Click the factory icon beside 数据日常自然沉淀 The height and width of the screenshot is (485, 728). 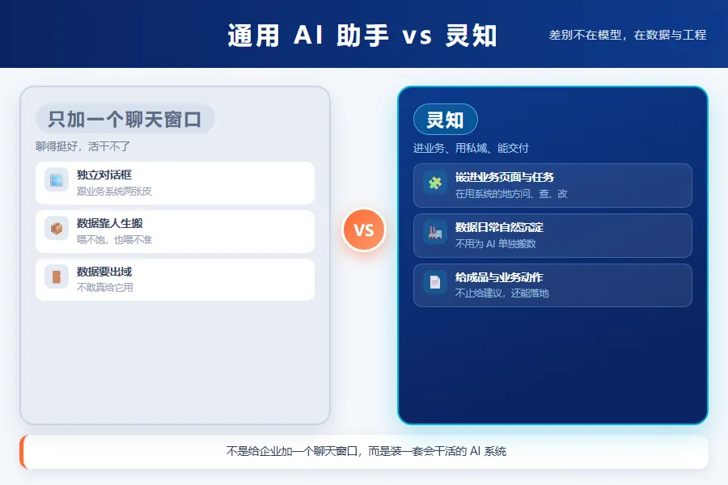coord(435,233)
